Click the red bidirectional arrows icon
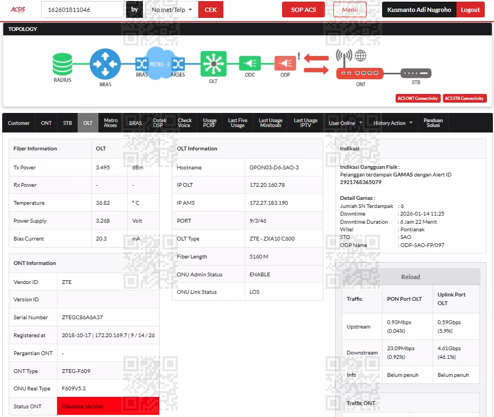The height and width of the screenshot is (417, 494). pyautogui.click(x=316, y=64)
